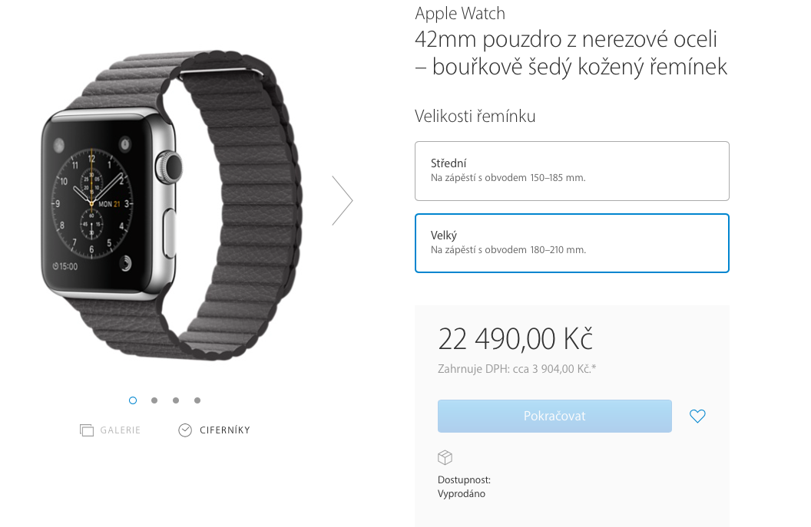811x527 pixels.
Task: Select the second gallery page dot
Action: 154,400
